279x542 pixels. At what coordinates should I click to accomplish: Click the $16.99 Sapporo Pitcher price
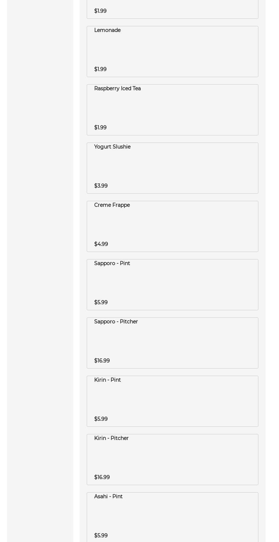tap(102, 361)
